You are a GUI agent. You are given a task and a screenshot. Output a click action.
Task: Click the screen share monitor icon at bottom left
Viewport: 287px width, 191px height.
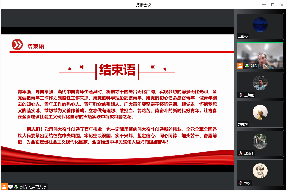(x=10, y=187)
